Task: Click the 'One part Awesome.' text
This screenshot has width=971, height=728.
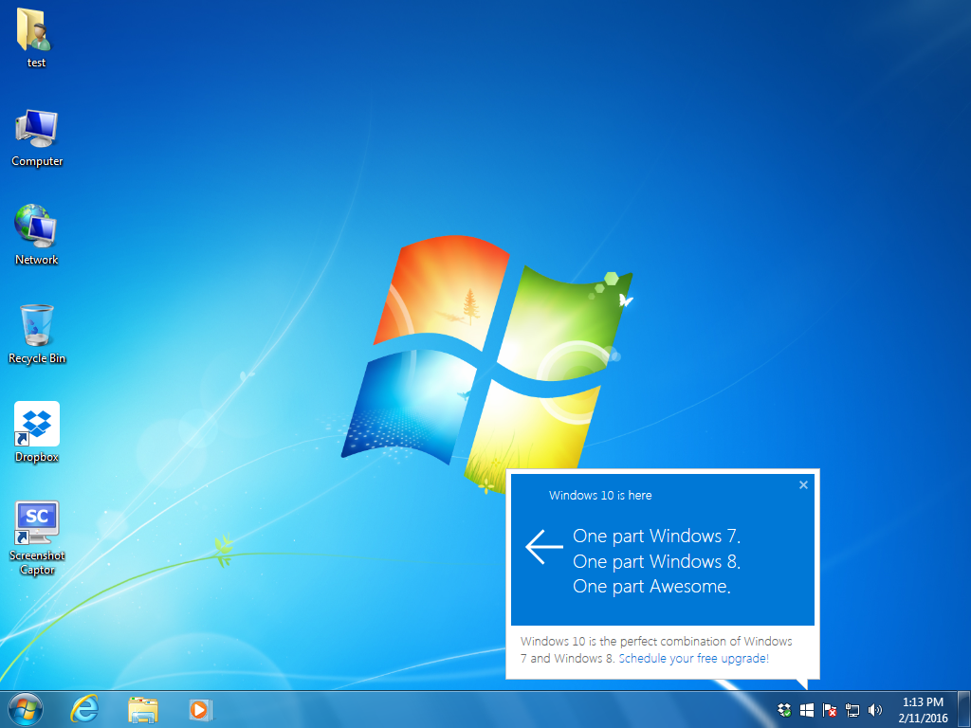Action: (x=651, y=586)
